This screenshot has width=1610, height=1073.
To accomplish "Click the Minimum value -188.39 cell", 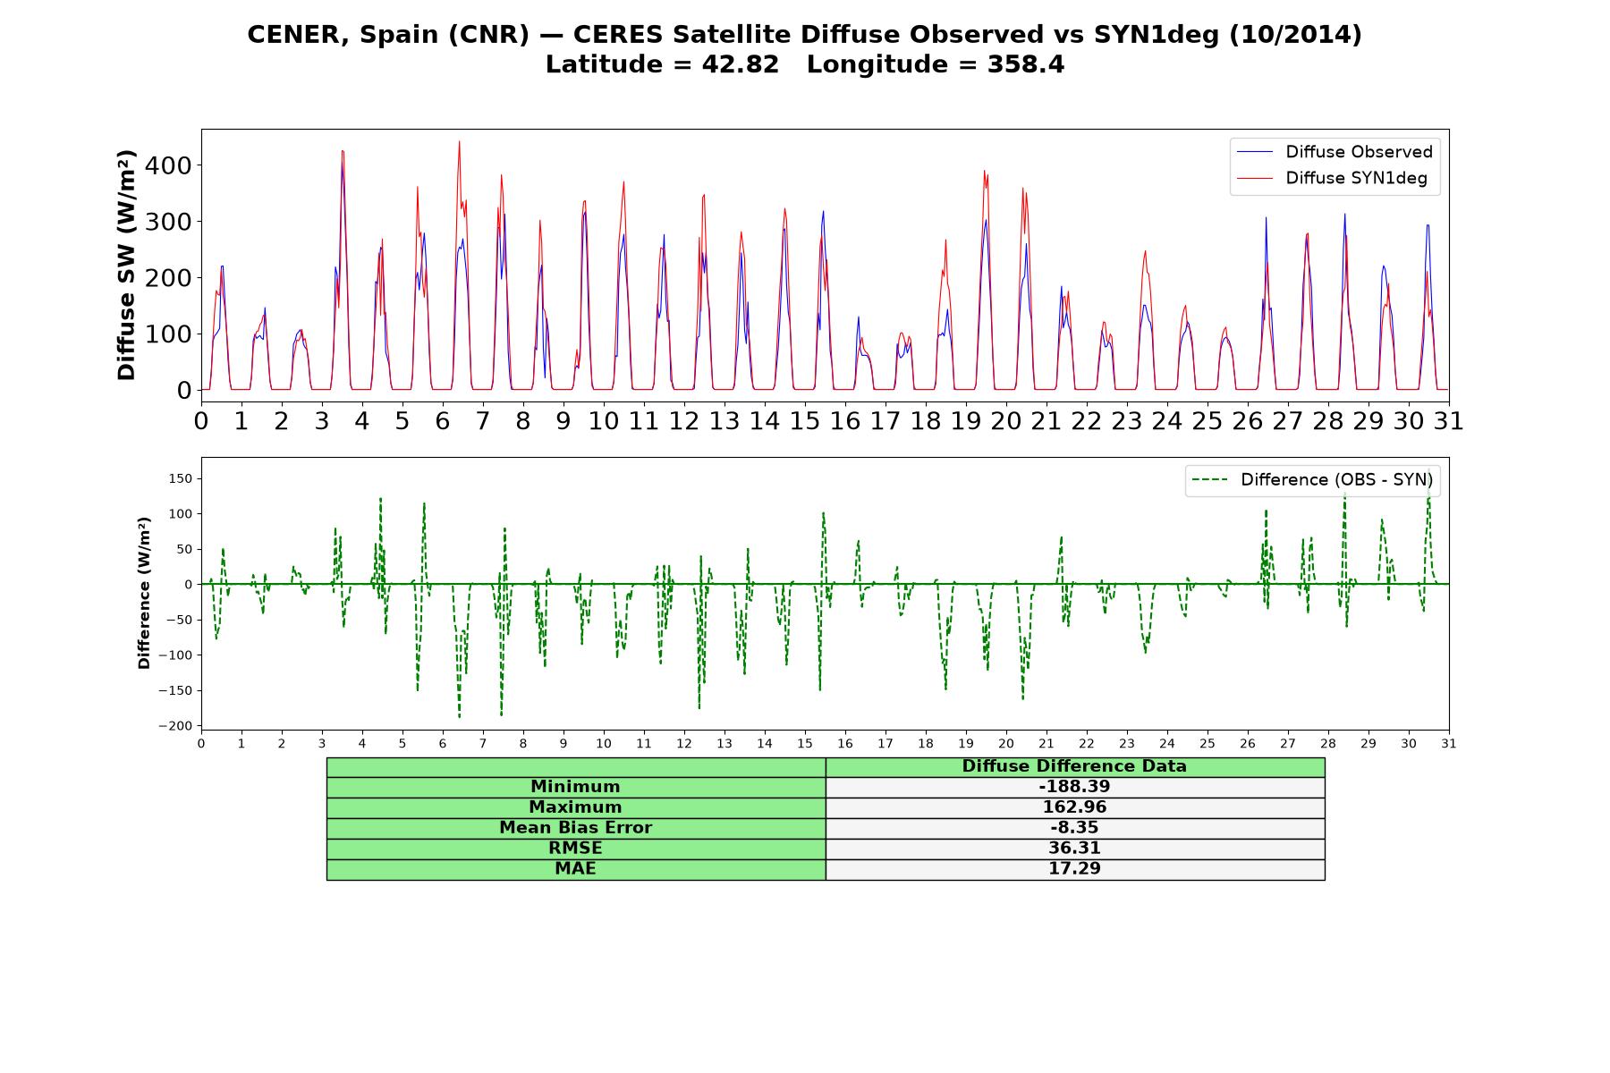I will (x=1075, y=787).
